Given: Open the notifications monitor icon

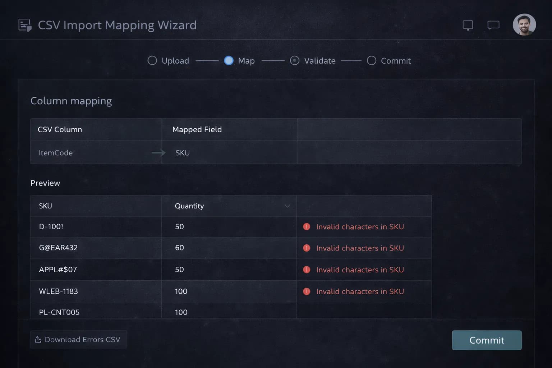Looking at the screenshot, I should pos(468,25).
